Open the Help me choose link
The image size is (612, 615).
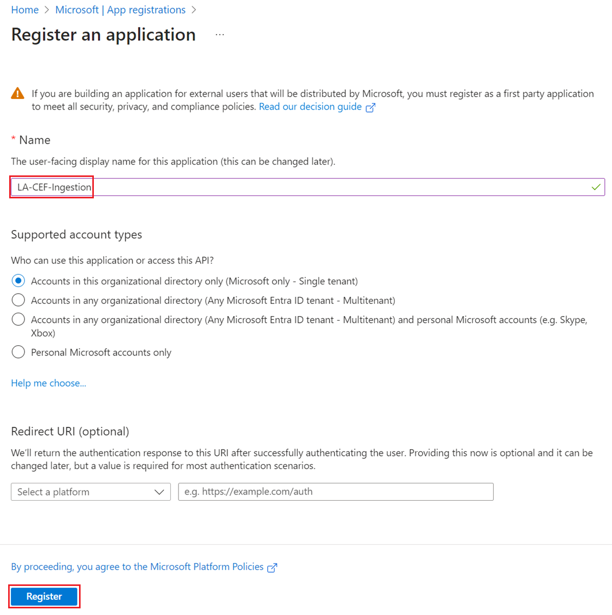pyautogui.click(x=48, y=383)
